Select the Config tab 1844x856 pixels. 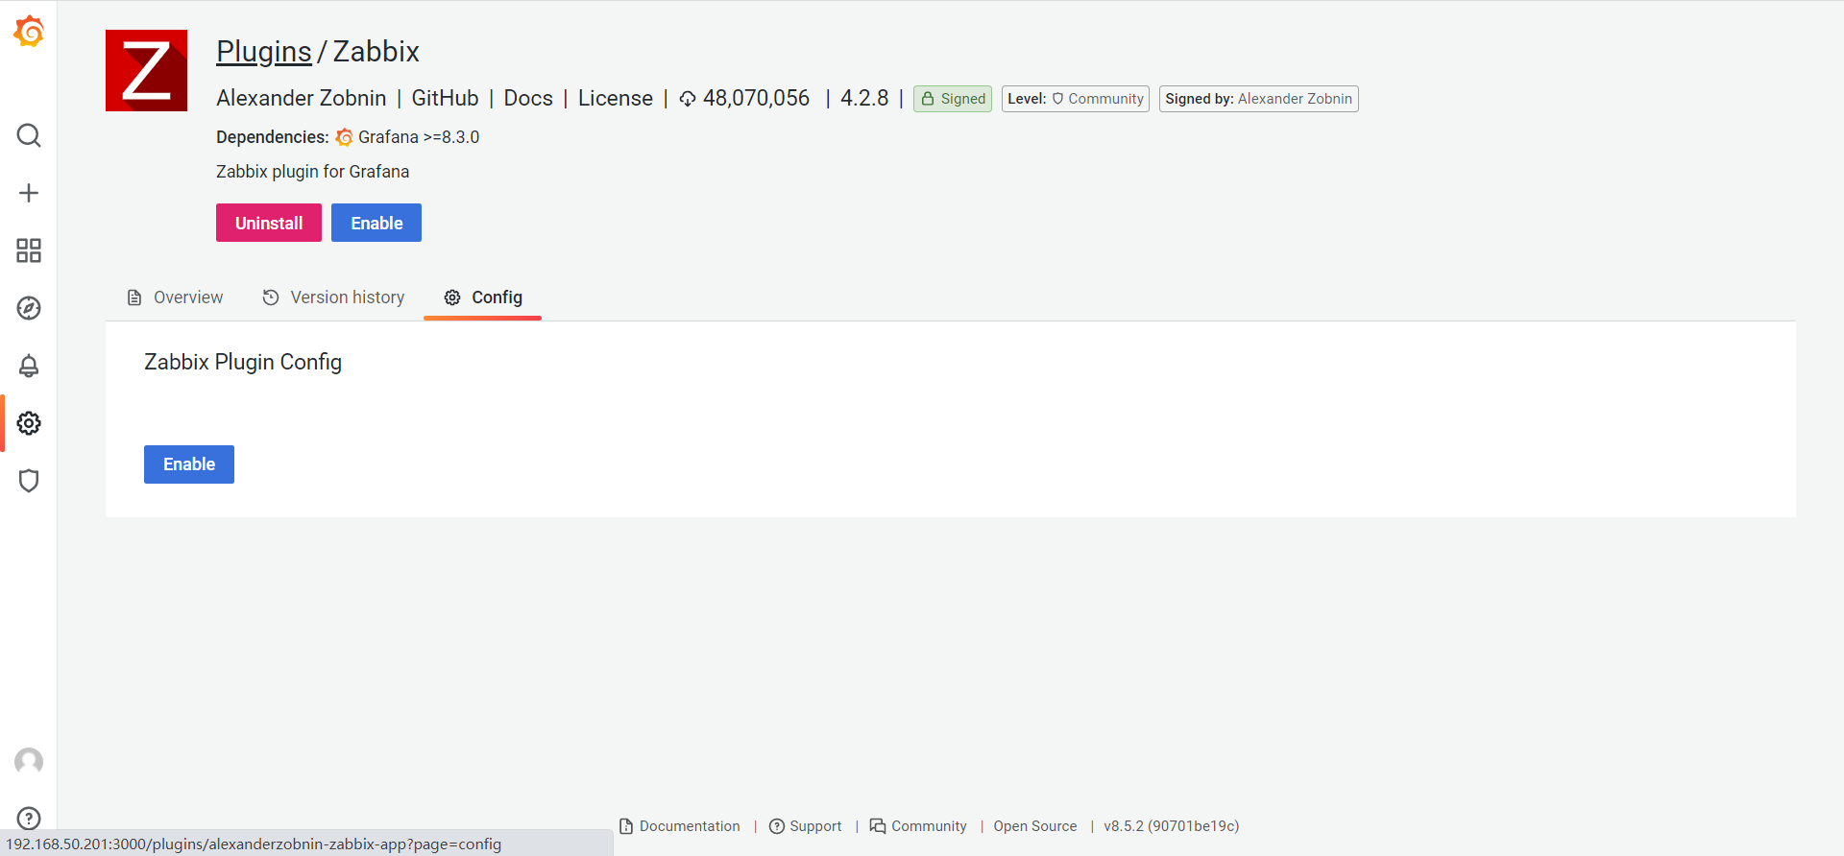click(x=483, y=297)
